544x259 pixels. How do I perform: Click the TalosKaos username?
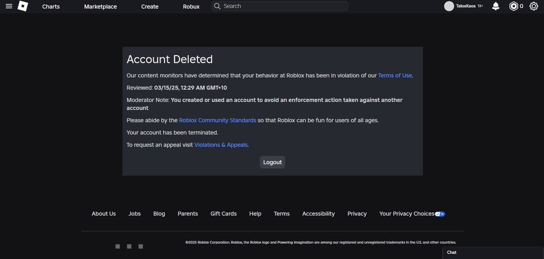click(466, 6)
